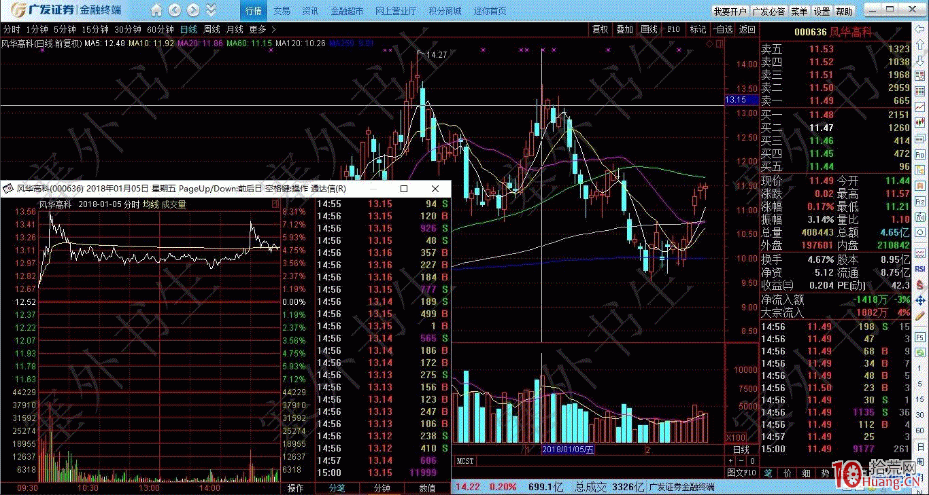The width and height of the screenshot is (929, 495).
Task: Select the 分钟 tab in the popup
Action: 382,488
